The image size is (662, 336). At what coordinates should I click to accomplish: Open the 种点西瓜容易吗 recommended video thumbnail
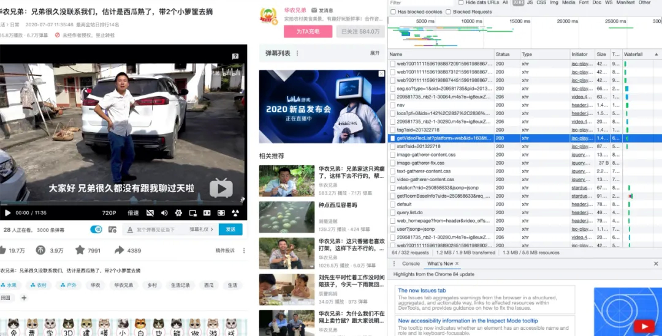[287, 217]
